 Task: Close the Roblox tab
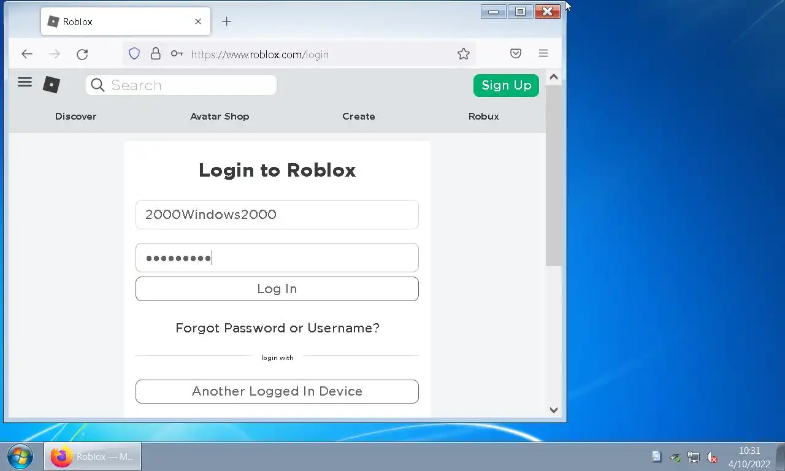tap(198, 21)
